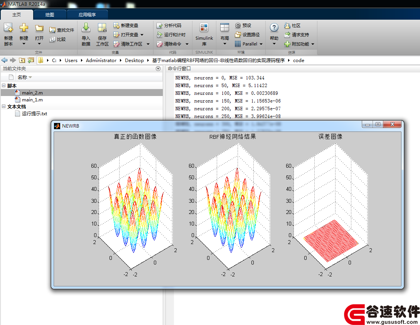Viewport: 420px width, 325px height.
Task: Open Current Folder panel actions menu
Action: [158, 69]
